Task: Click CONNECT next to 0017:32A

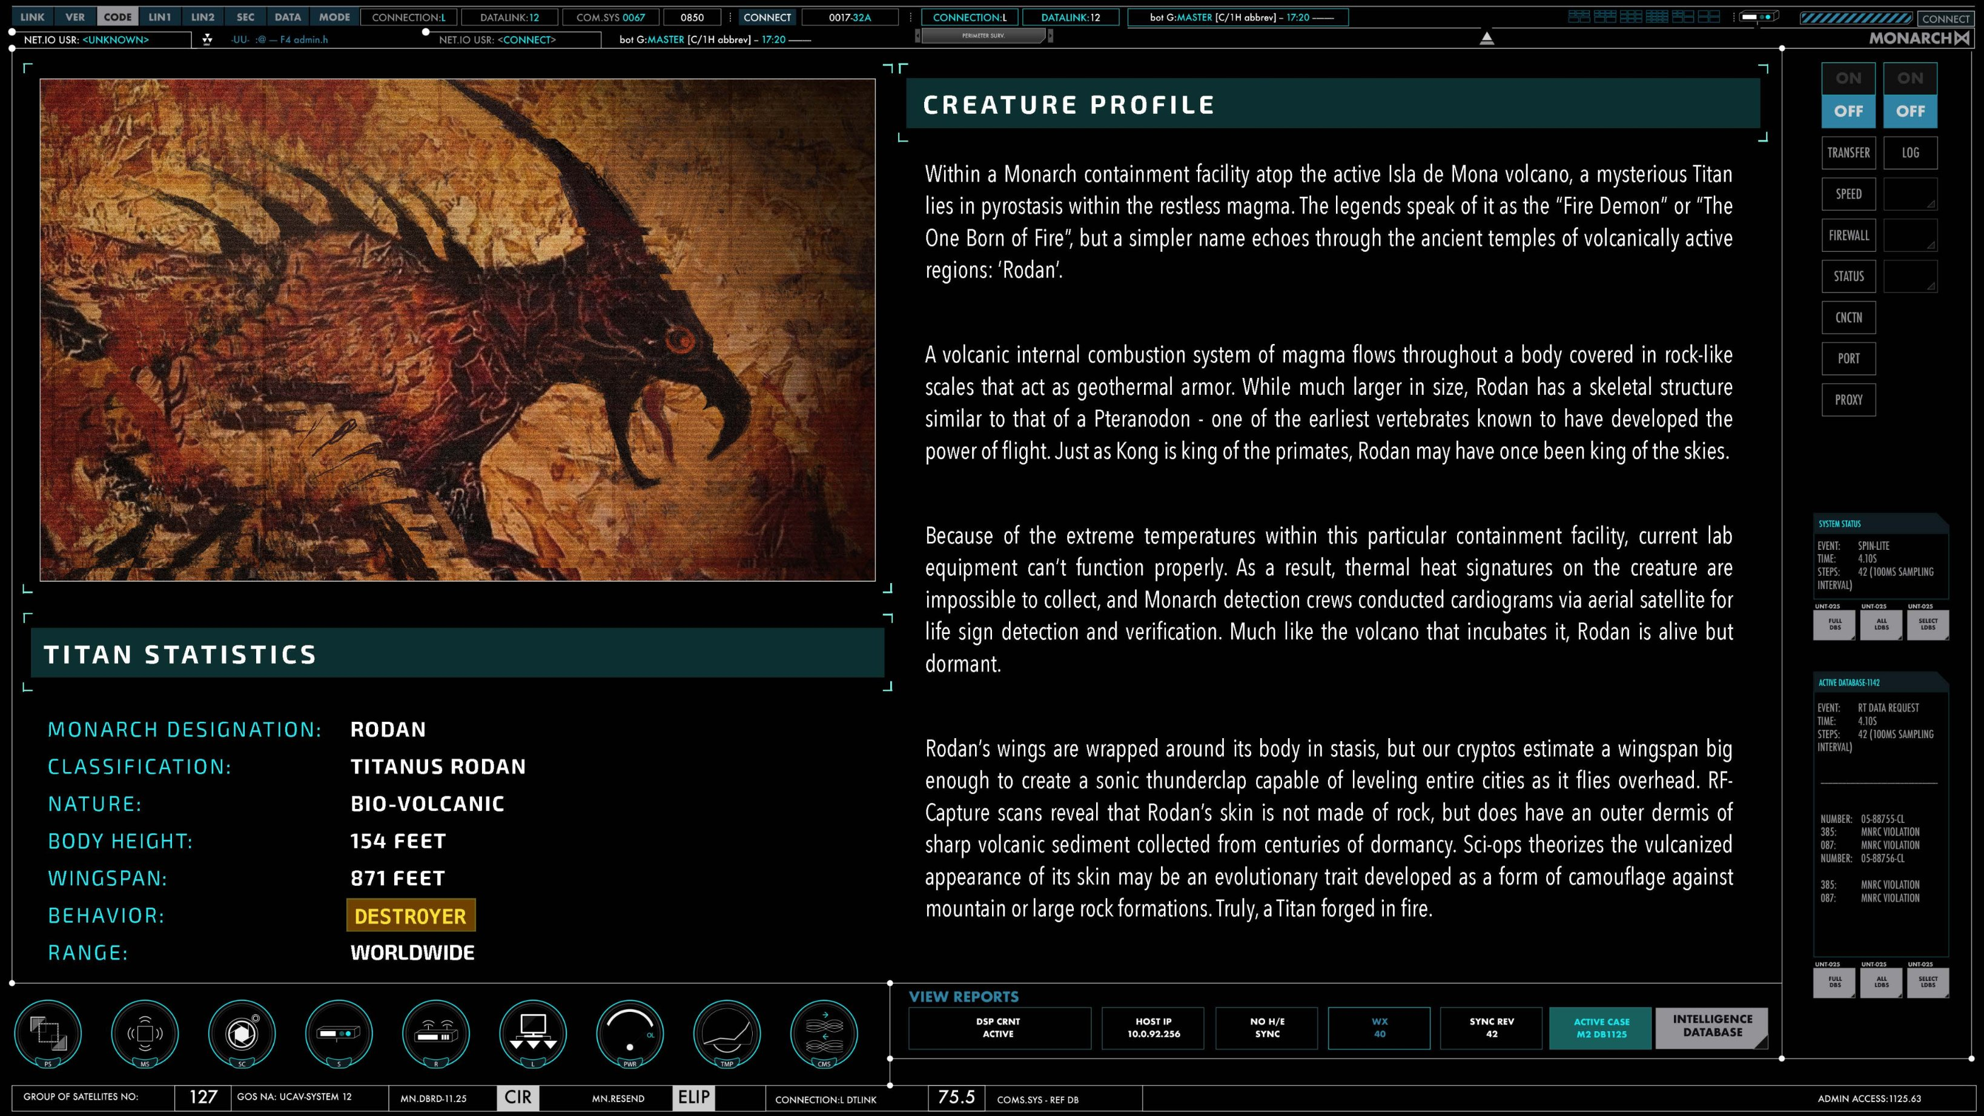Action: coord(766,17)
